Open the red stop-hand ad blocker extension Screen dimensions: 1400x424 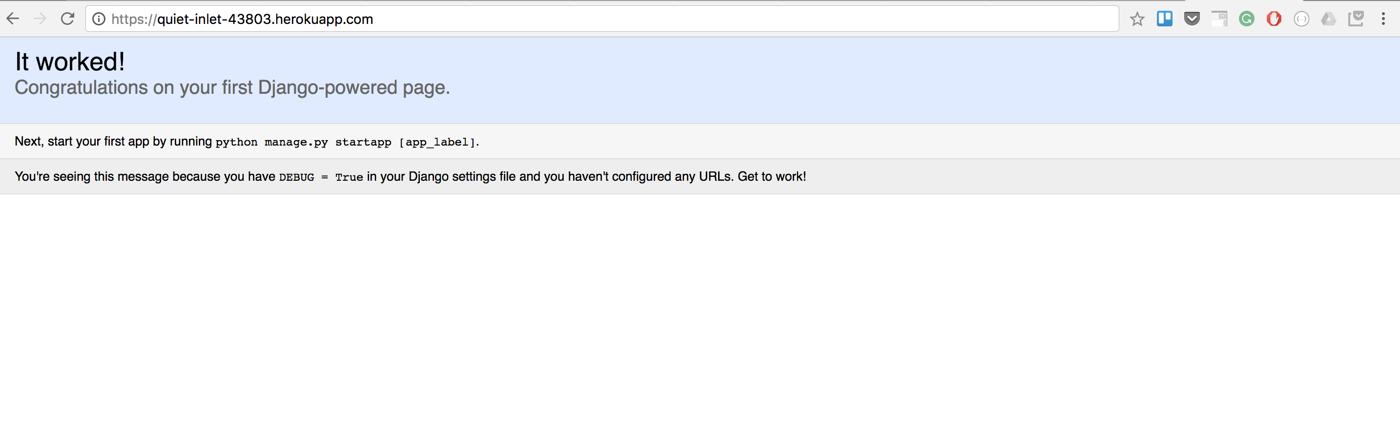1274,19
